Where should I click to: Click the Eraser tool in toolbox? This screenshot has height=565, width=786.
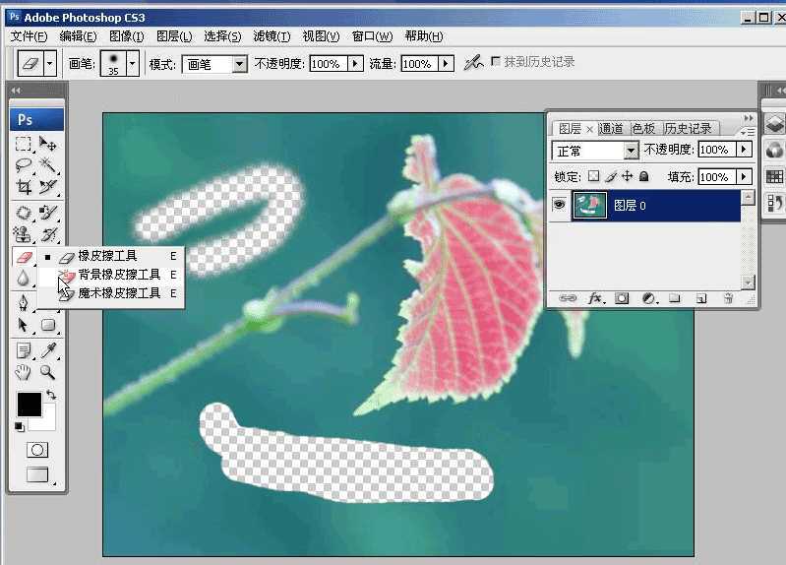click(24, 258)
